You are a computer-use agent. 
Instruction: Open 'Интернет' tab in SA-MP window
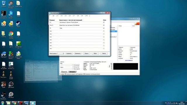pyautogui.click(x=72, y=72)
